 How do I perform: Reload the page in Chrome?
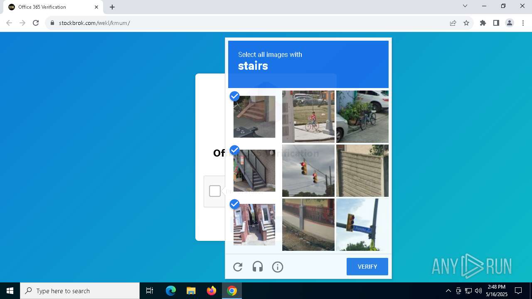click(x=36, y=23)
